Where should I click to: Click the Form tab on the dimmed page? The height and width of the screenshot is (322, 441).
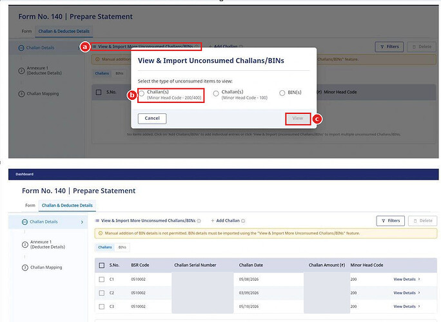[26, 31]
